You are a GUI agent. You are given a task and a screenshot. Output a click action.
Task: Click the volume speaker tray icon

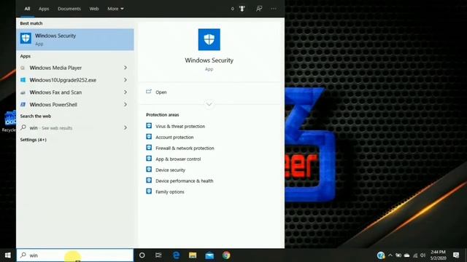pyautogui.click(x=423, y=255)
